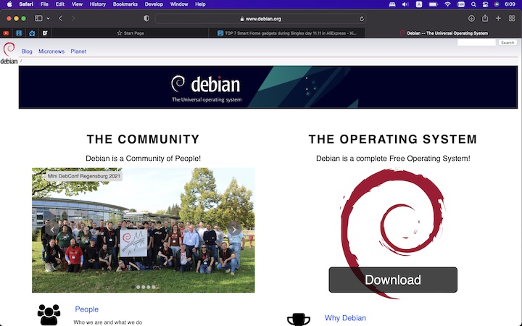Reload the debian.org page
This screenshot has height=326, width=522.
point(362,19)
